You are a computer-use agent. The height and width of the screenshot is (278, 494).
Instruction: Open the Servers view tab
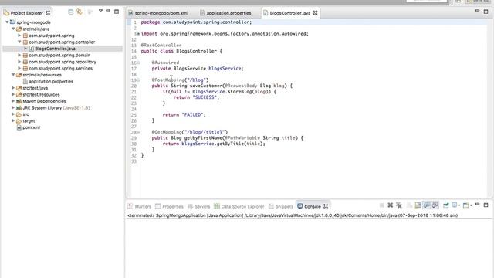[x=199, y=206]
